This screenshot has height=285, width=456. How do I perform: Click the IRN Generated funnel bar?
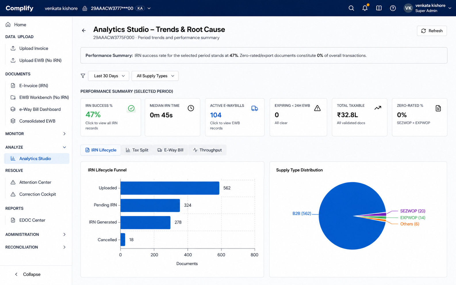(x=145, y=222)
